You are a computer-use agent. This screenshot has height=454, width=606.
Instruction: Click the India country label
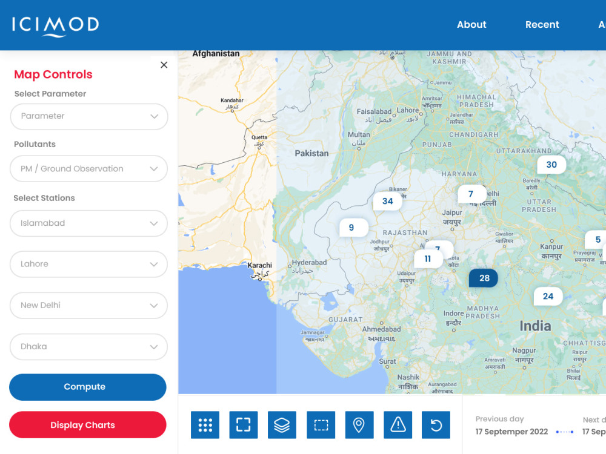[x=535, y=326]
